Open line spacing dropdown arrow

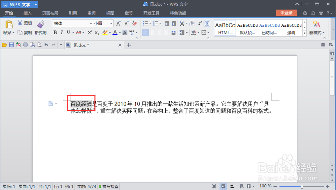(186, 33)
